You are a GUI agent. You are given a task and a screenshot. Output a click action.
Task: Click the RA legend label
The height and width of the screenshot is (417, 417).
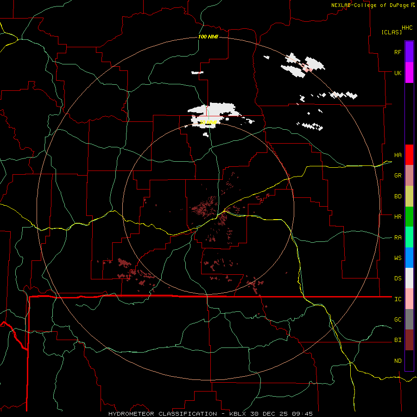tap(398, 238)
